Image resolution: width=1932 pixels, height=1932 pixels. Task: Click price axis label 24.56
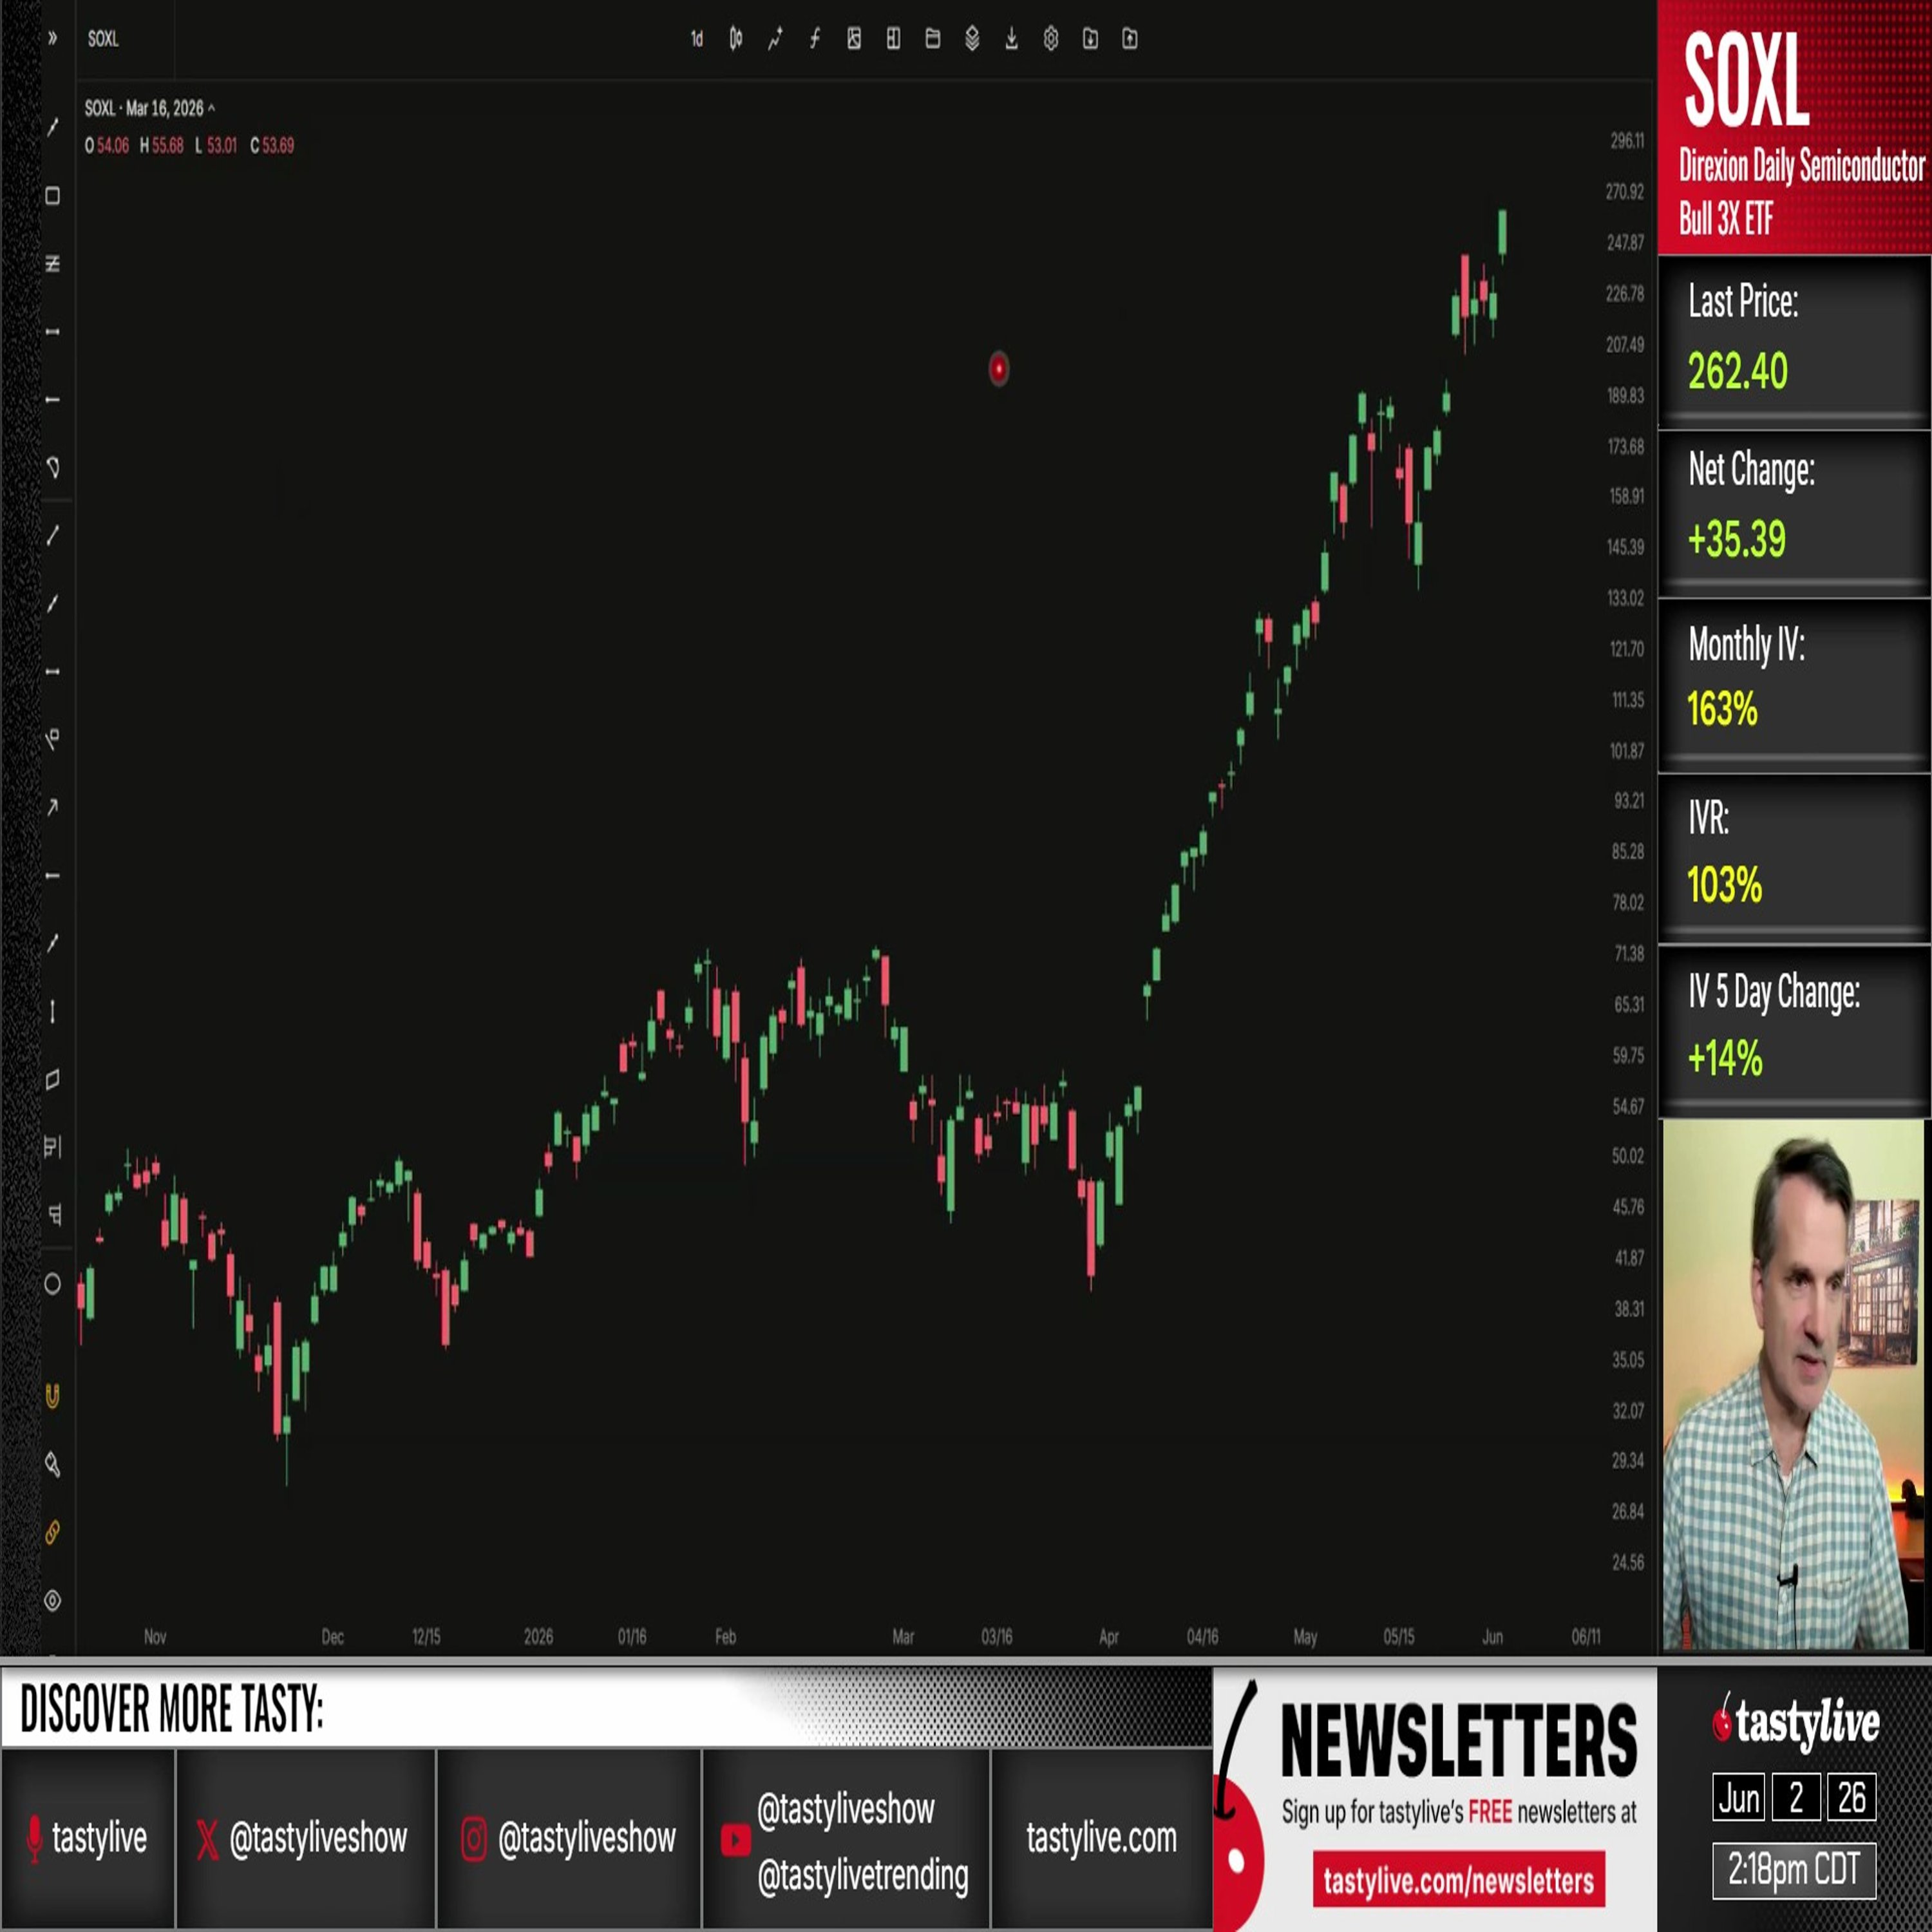point(1628,1562)
